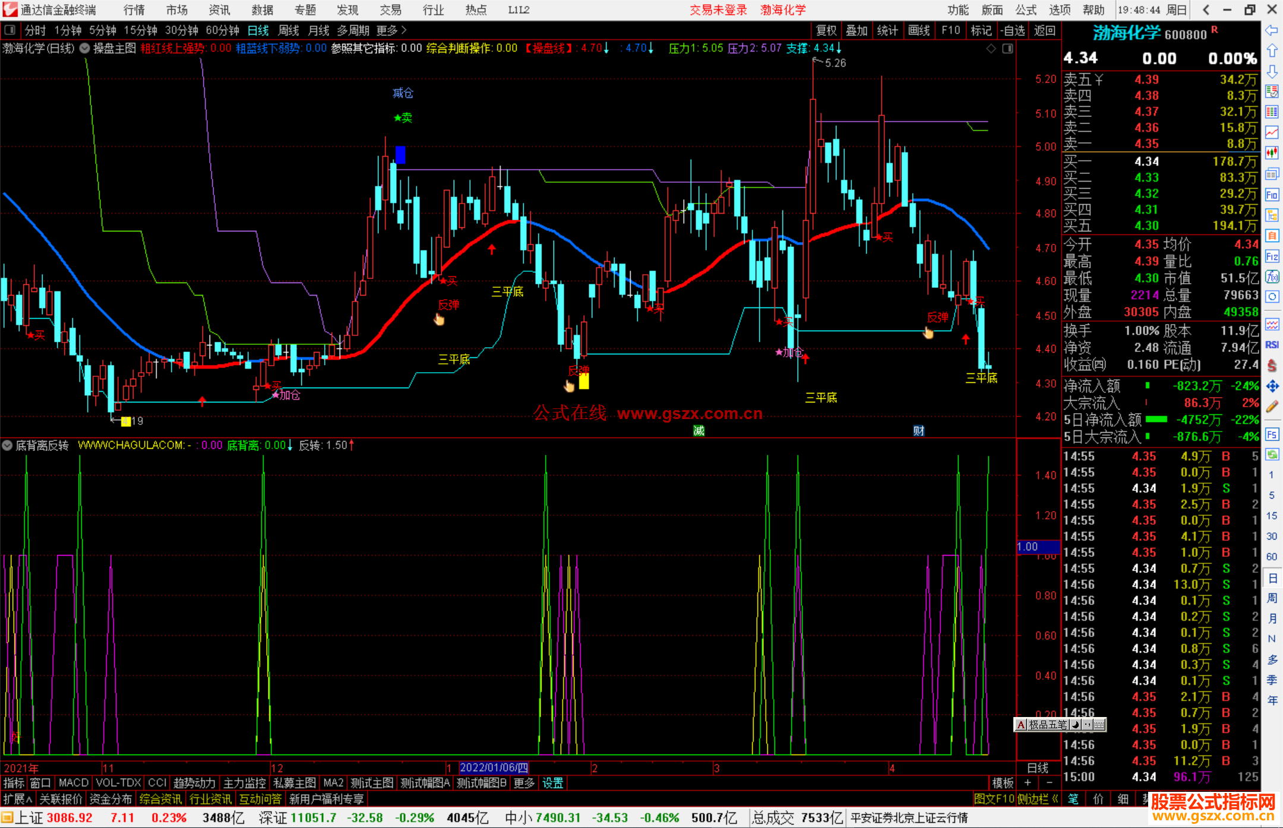This screenshot has width=1283, height=828.
Task: Click the minus zoom button beside 模板
Action: [x=1049, y=783]
